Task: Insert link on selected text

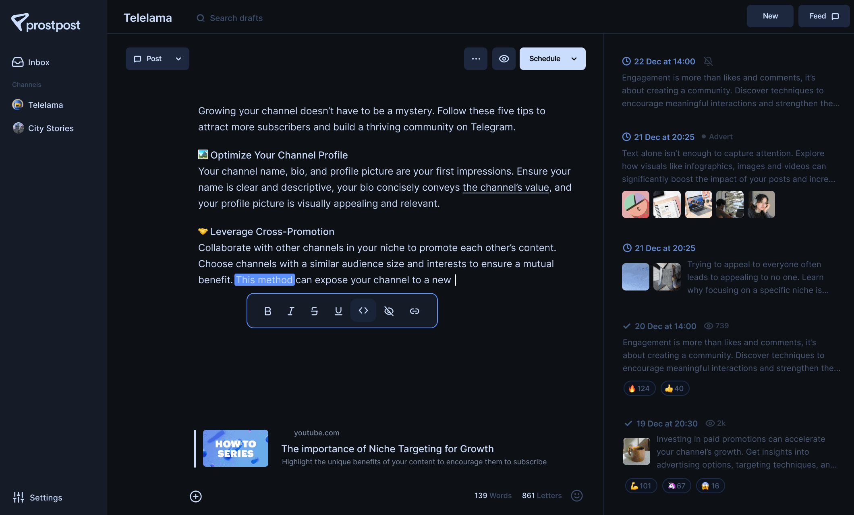Action: pos(415,311)
